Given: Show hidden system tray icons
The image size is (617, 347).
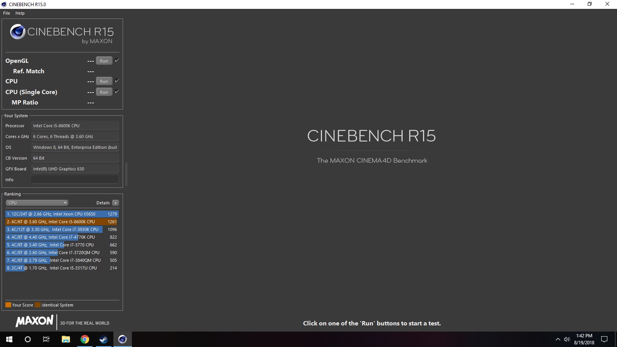Looking at the screenshot, I should [558, 339].
